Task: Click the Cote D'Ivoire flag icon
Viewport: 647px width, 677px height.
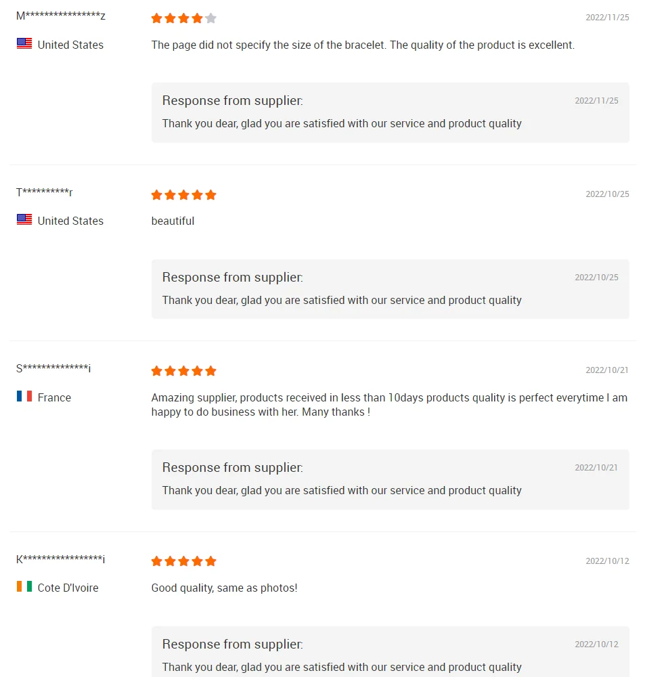Action: coord(24,587)
